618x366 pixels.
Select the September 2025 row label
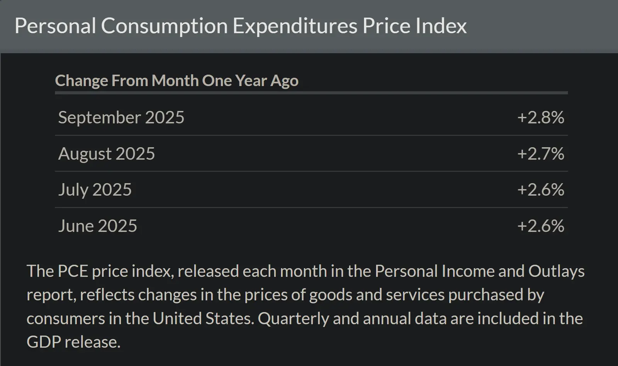121,117
